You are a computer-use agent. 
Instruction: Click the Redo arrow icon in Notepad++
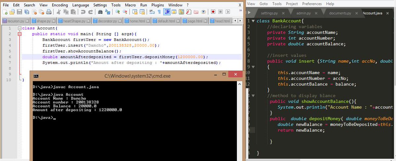click(91, 12)
